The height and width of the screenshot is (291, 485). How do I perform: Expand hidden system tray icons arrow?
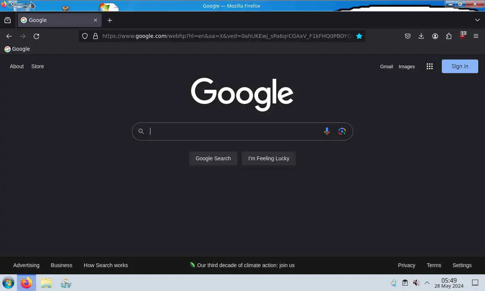[x=427, y=283]
